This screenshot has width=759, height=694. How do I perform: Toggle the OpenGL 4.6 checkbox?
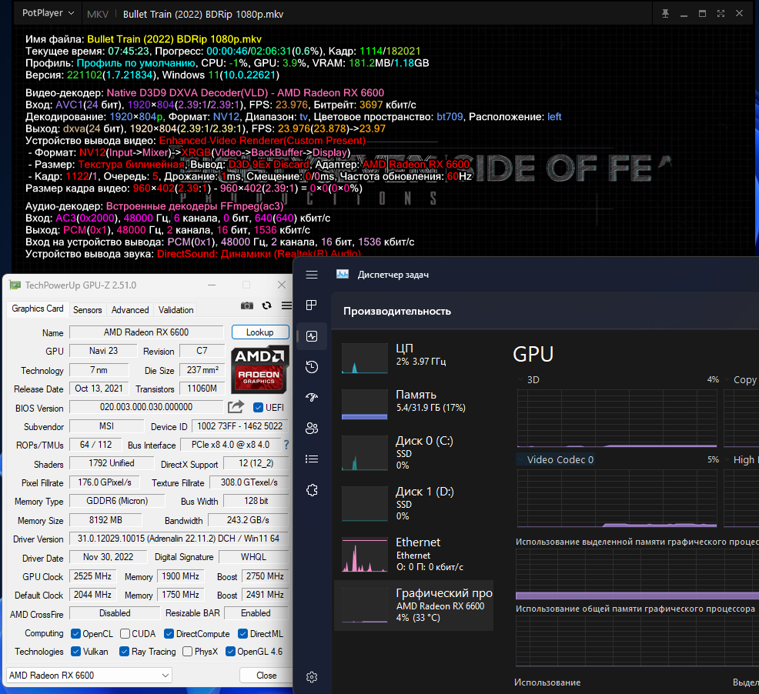pyautogui.click(x=230, y=652)
